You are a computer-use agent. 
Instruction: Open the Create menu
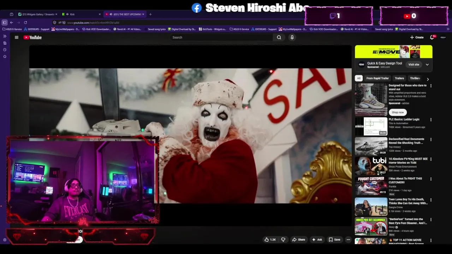tap(417, 37)
